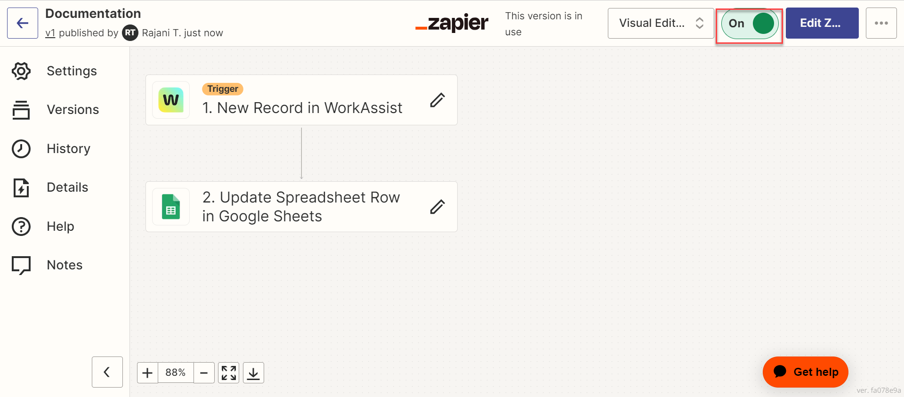The image size is (904, 397).
Task: Open the three-dot more options menu
Action: [x=881, y=23]
